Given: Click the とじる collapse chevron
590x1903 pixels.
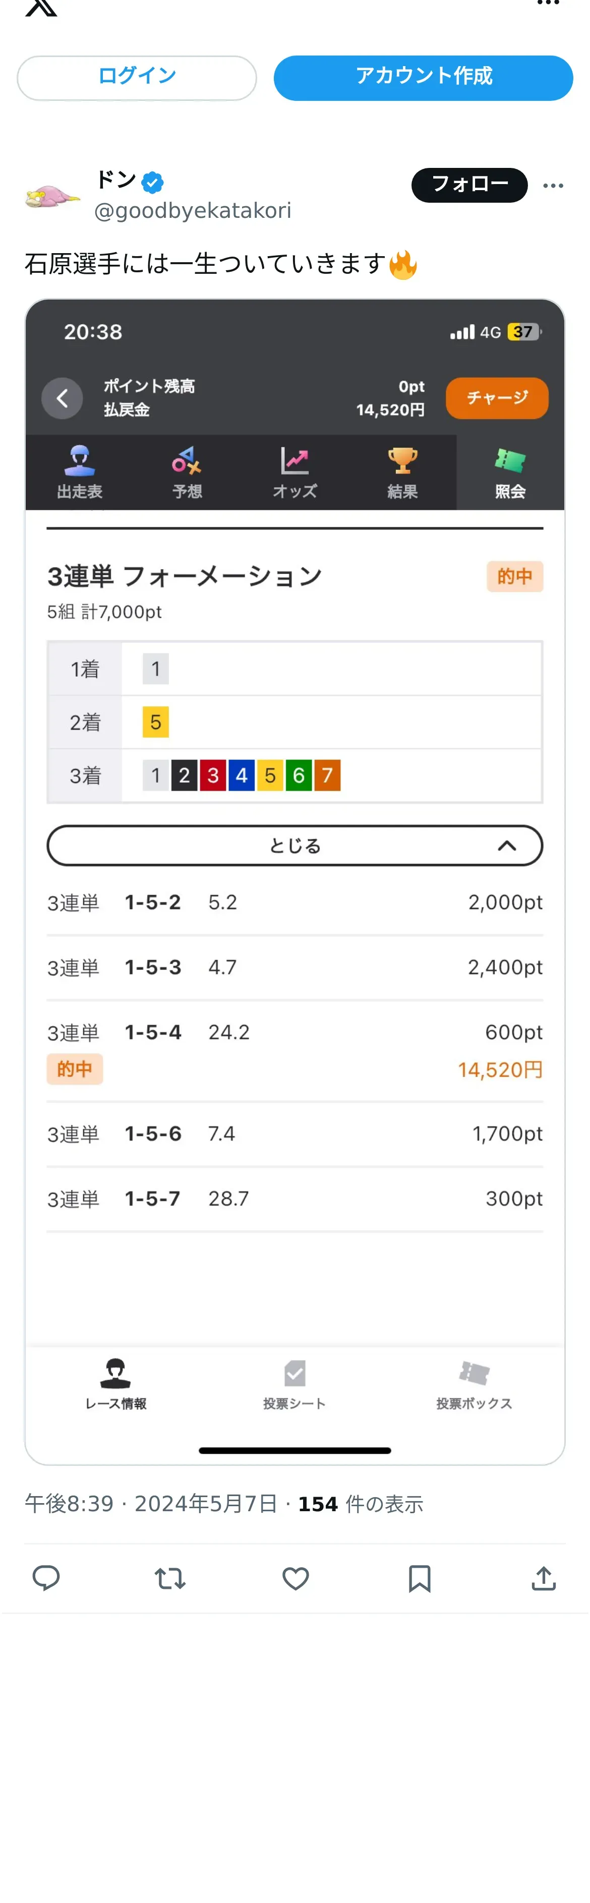Looking at the screenshot, I should pyautogui.click(x=507, y=845).
